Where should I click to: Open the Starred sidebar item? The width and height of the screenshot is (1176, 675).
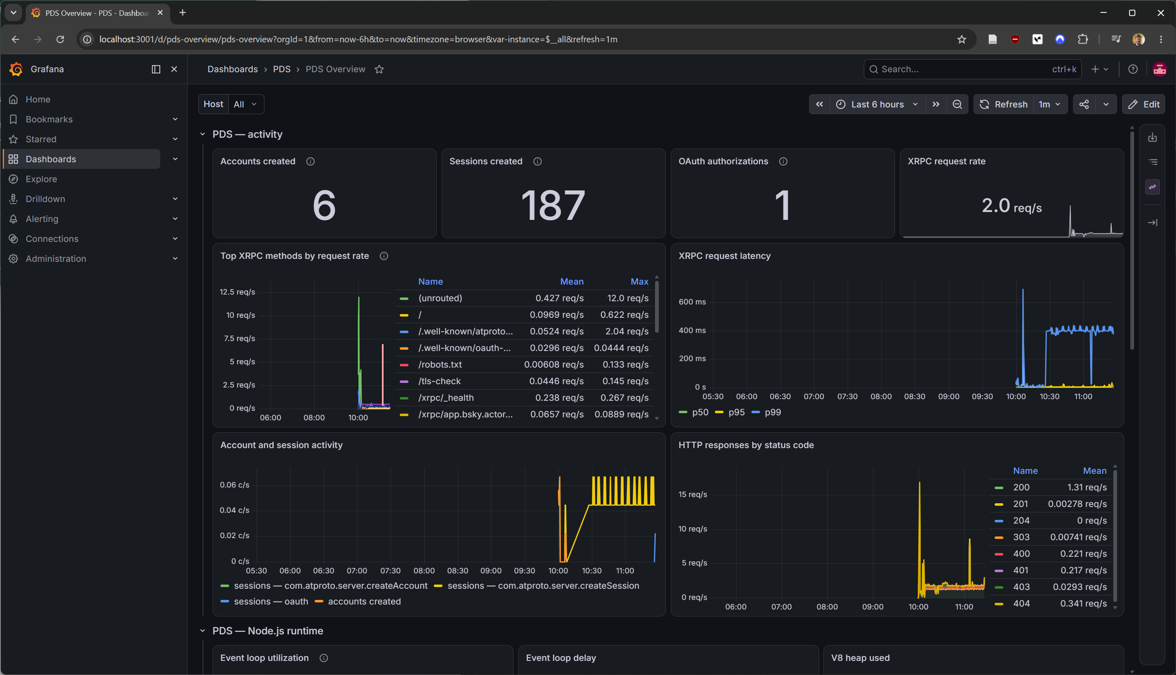click(x=41, y=139)
